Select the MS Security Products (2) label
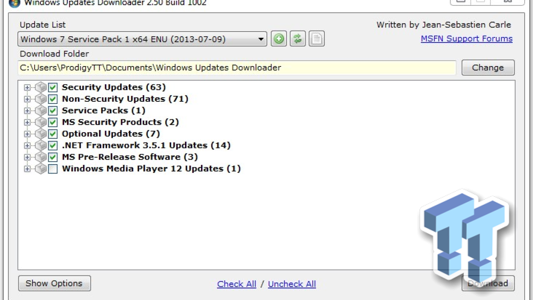The width and height of the screenshot is (533, 300). pyautogui.click(x=120, y=122)
